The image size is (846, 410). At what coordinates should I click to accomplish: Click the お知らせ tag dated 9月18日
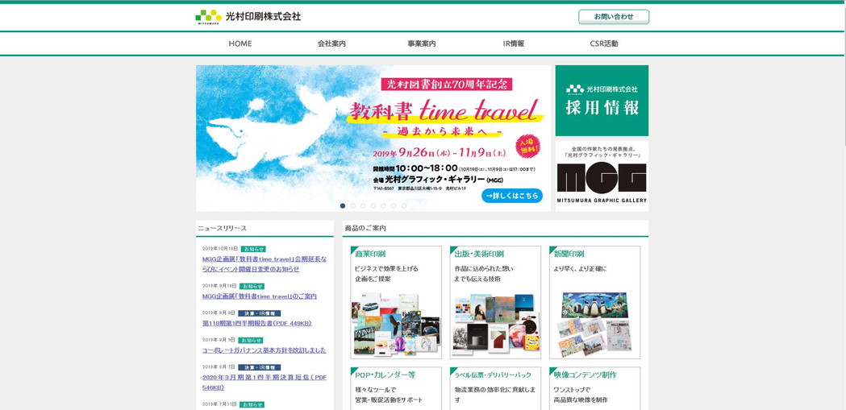click(252, 286)
